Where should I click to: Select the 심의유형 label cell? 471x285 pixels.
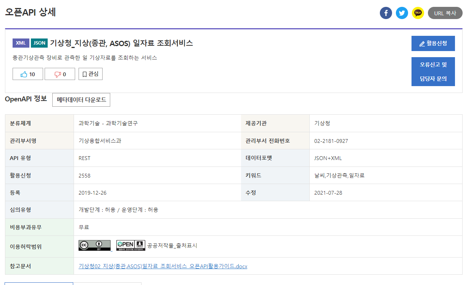tap(39, 210)
